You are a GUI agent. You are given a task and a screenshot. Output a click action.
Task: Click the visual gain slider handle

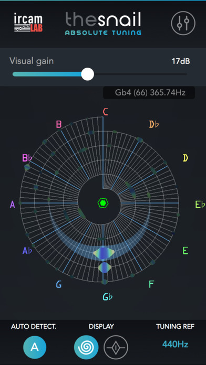(87, 74)
